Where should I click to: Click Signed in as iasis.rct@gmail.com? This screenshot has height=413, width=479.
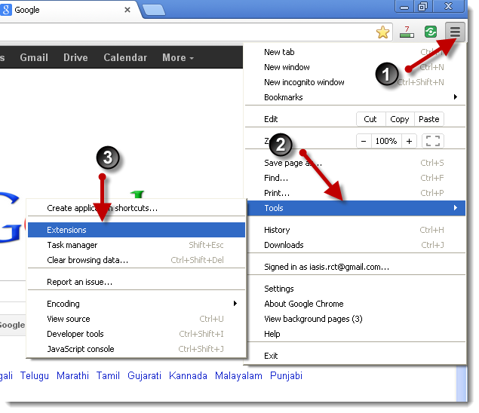pyautogui.click(x=355, y=267)
